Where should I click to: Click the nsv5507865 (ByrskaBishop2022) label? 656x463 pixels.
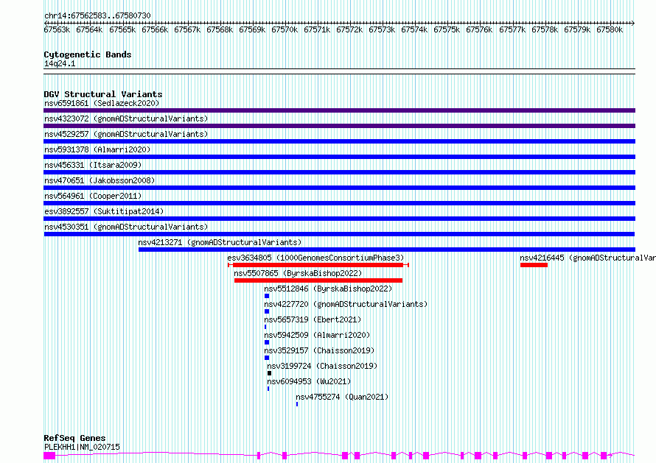pyautogui.click(x=298, y=273)
